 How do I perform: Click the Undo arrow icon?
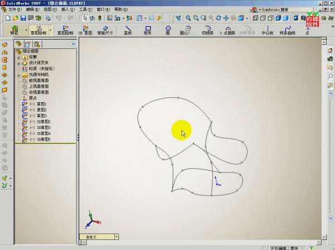[x=59, y=18]
